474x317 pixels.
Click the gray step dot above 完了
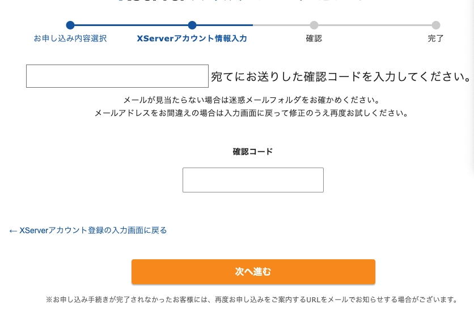pos(436,25)
